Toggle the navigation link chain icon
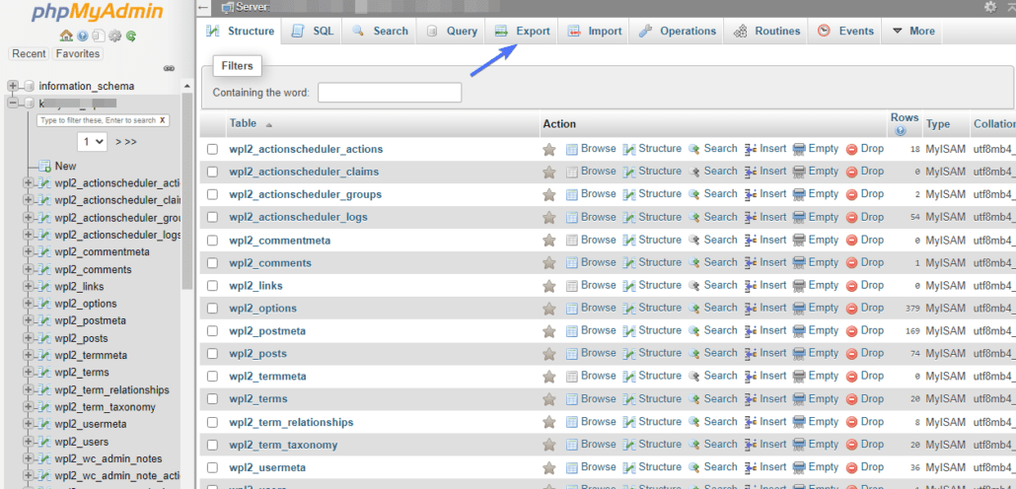1016x489 pixels. tap(169, 68)
